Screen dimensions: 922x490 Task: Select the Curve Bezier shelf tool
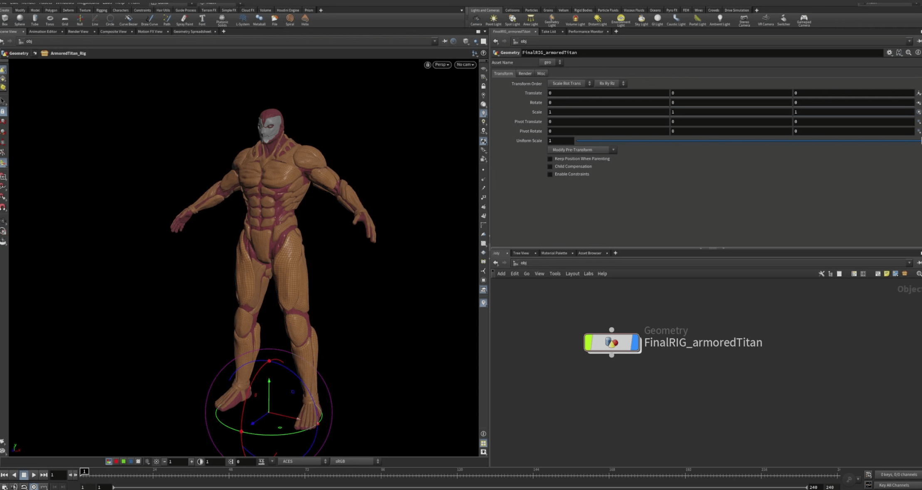click(128, 20)
